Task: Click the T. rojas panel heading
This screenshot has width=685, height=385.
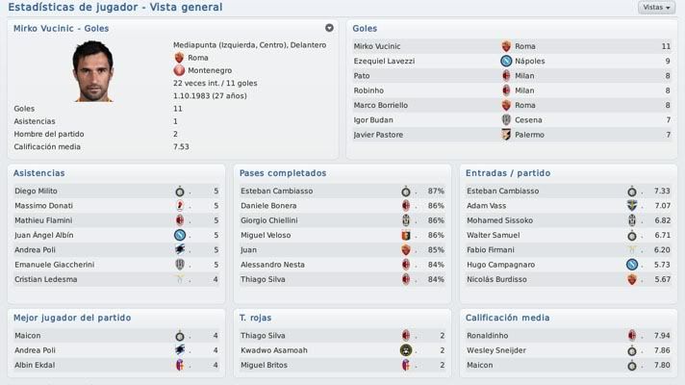Action: point(255,318)
